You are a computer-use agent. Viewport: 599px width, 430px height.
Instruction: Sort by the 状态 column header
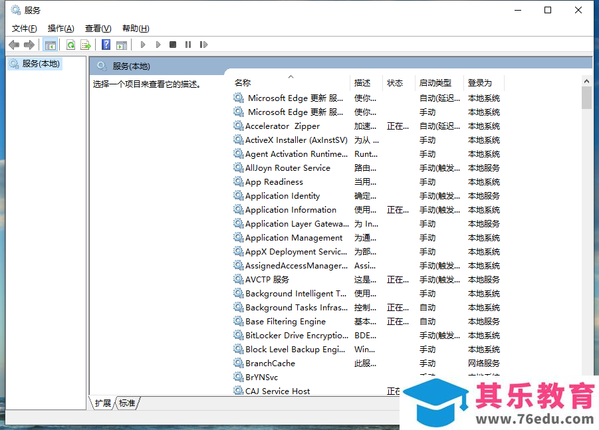[x=398, y=83]
